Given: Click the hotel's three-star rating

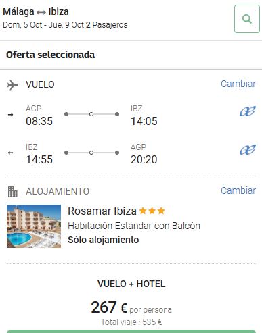Looking at the screenshot, I should 152,211.
